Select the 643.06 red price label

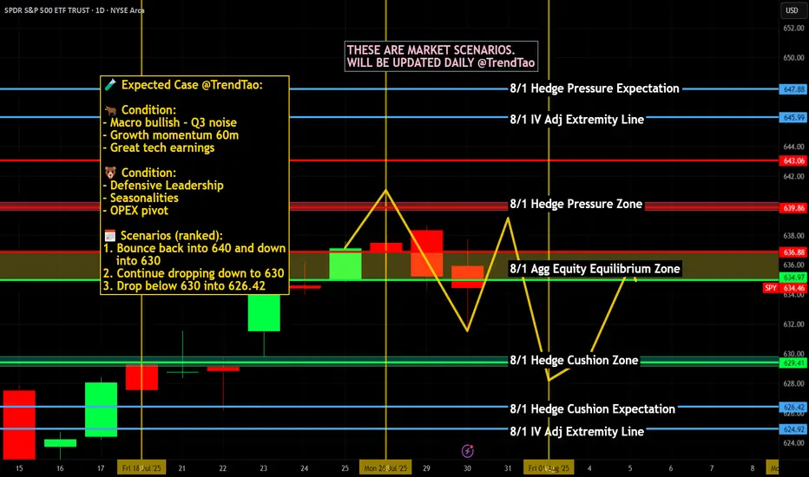coord(793,161)
